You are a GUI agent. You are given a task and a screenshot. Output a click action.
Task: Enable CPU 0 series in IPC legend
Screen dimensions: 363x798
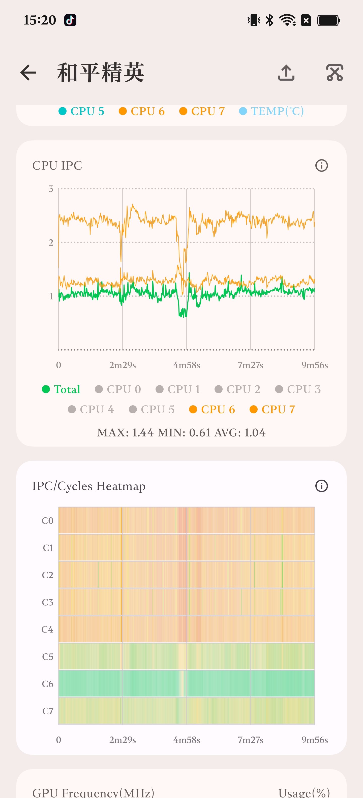coord(118,389)
